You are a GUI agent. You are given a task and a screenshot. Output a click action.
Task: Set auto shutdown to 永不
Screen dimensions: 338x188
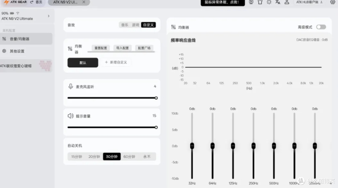(x=147, y=156)
